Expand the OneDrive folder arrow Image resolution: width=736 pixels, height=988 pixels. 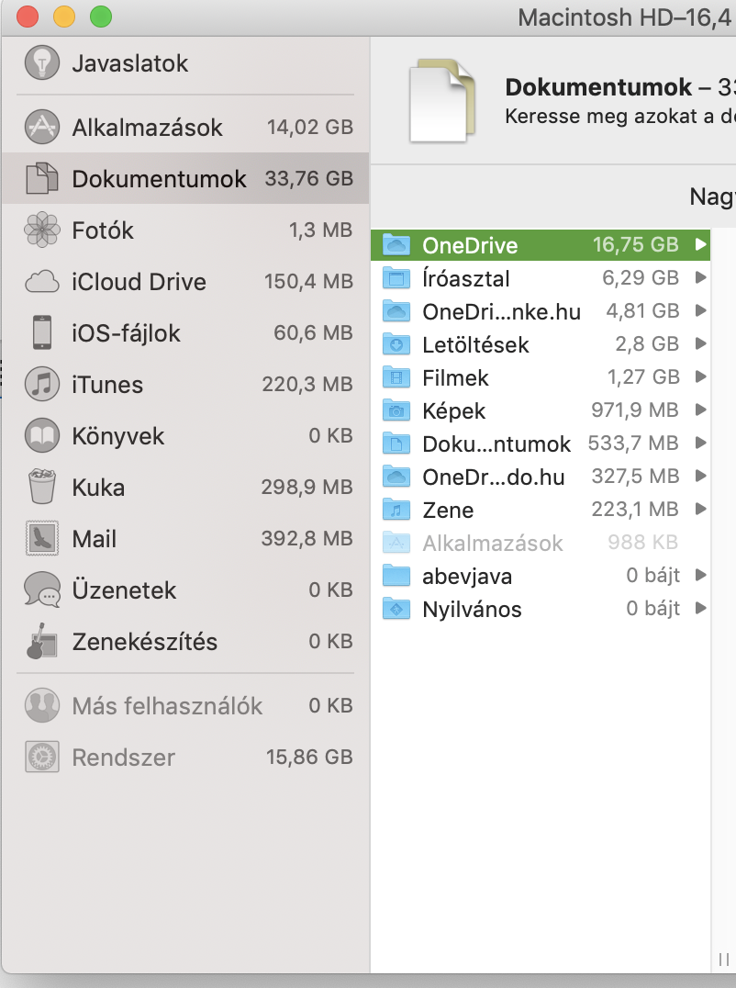pos(700,244)
